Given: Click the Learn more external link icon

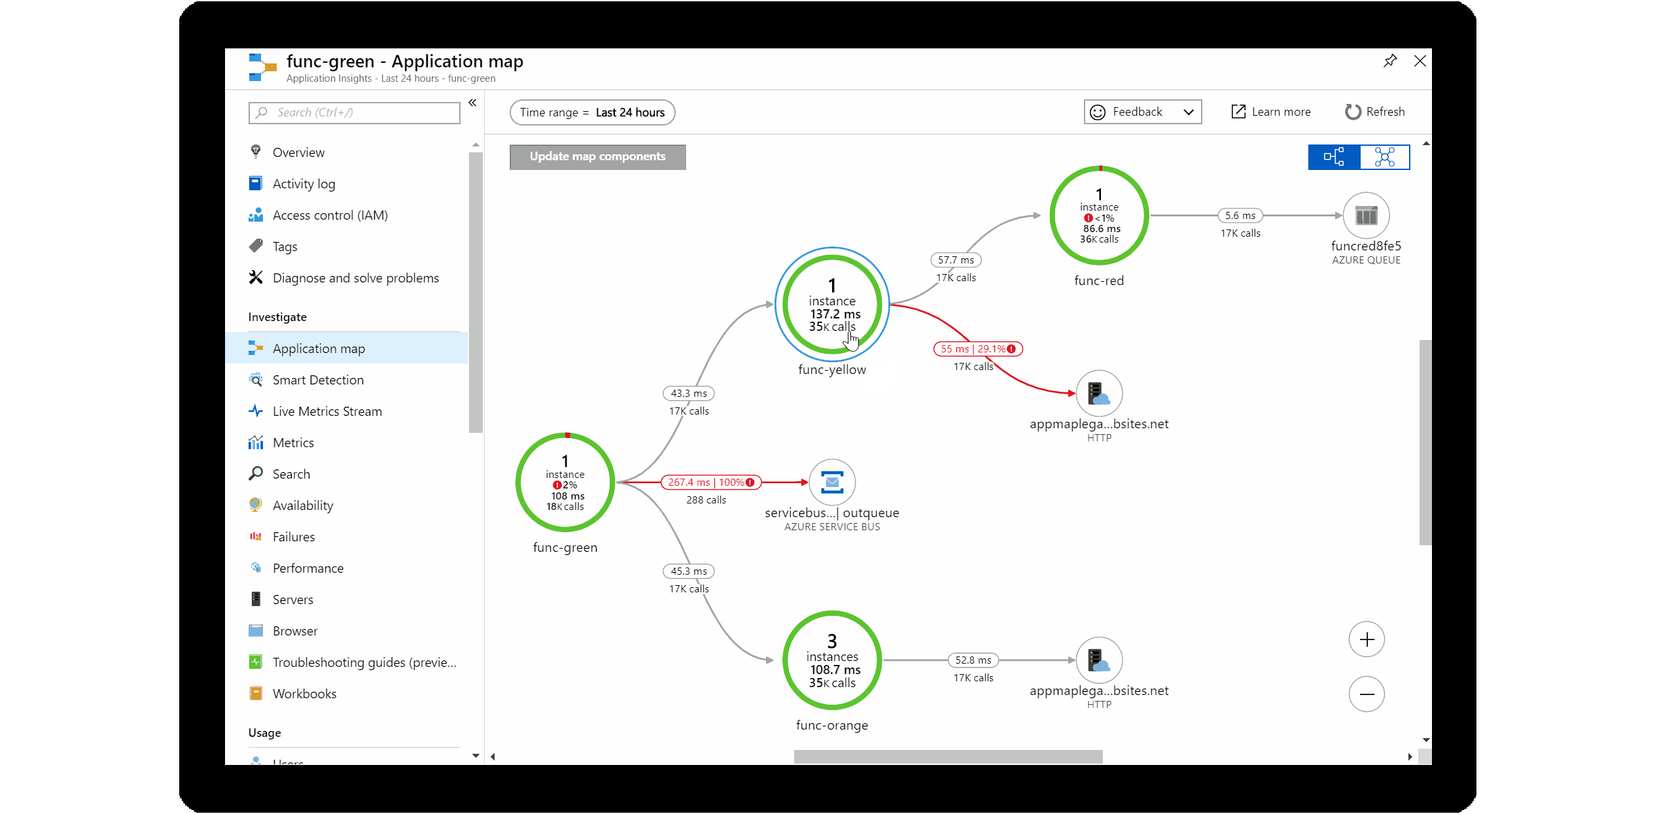Looking at the screenshot, I should (x=1238, y=112).
